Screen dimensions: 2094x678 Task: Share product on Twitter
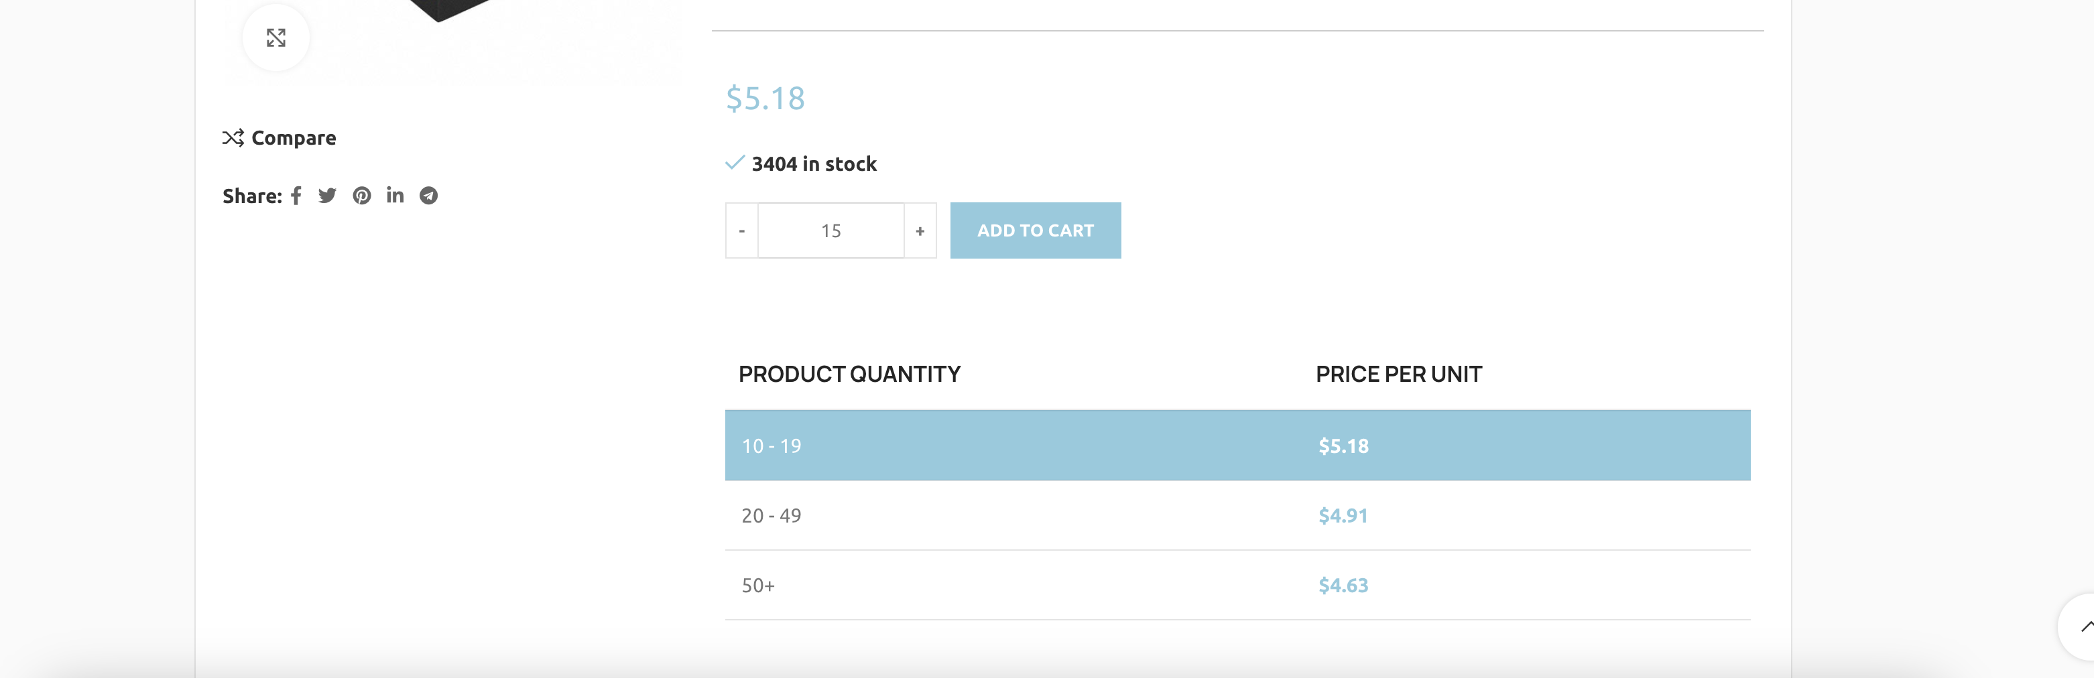pos(327,196)
